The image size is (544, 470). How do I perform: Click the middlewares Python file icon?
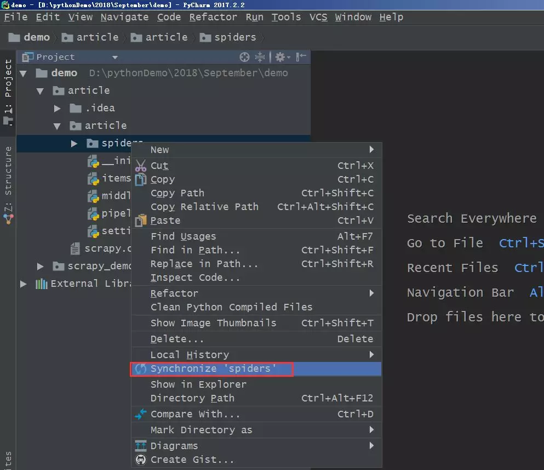93,196
